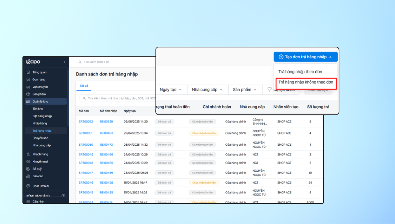Click the Cấu hình gear icon
The image size is (395, 224).
(28, 202)
